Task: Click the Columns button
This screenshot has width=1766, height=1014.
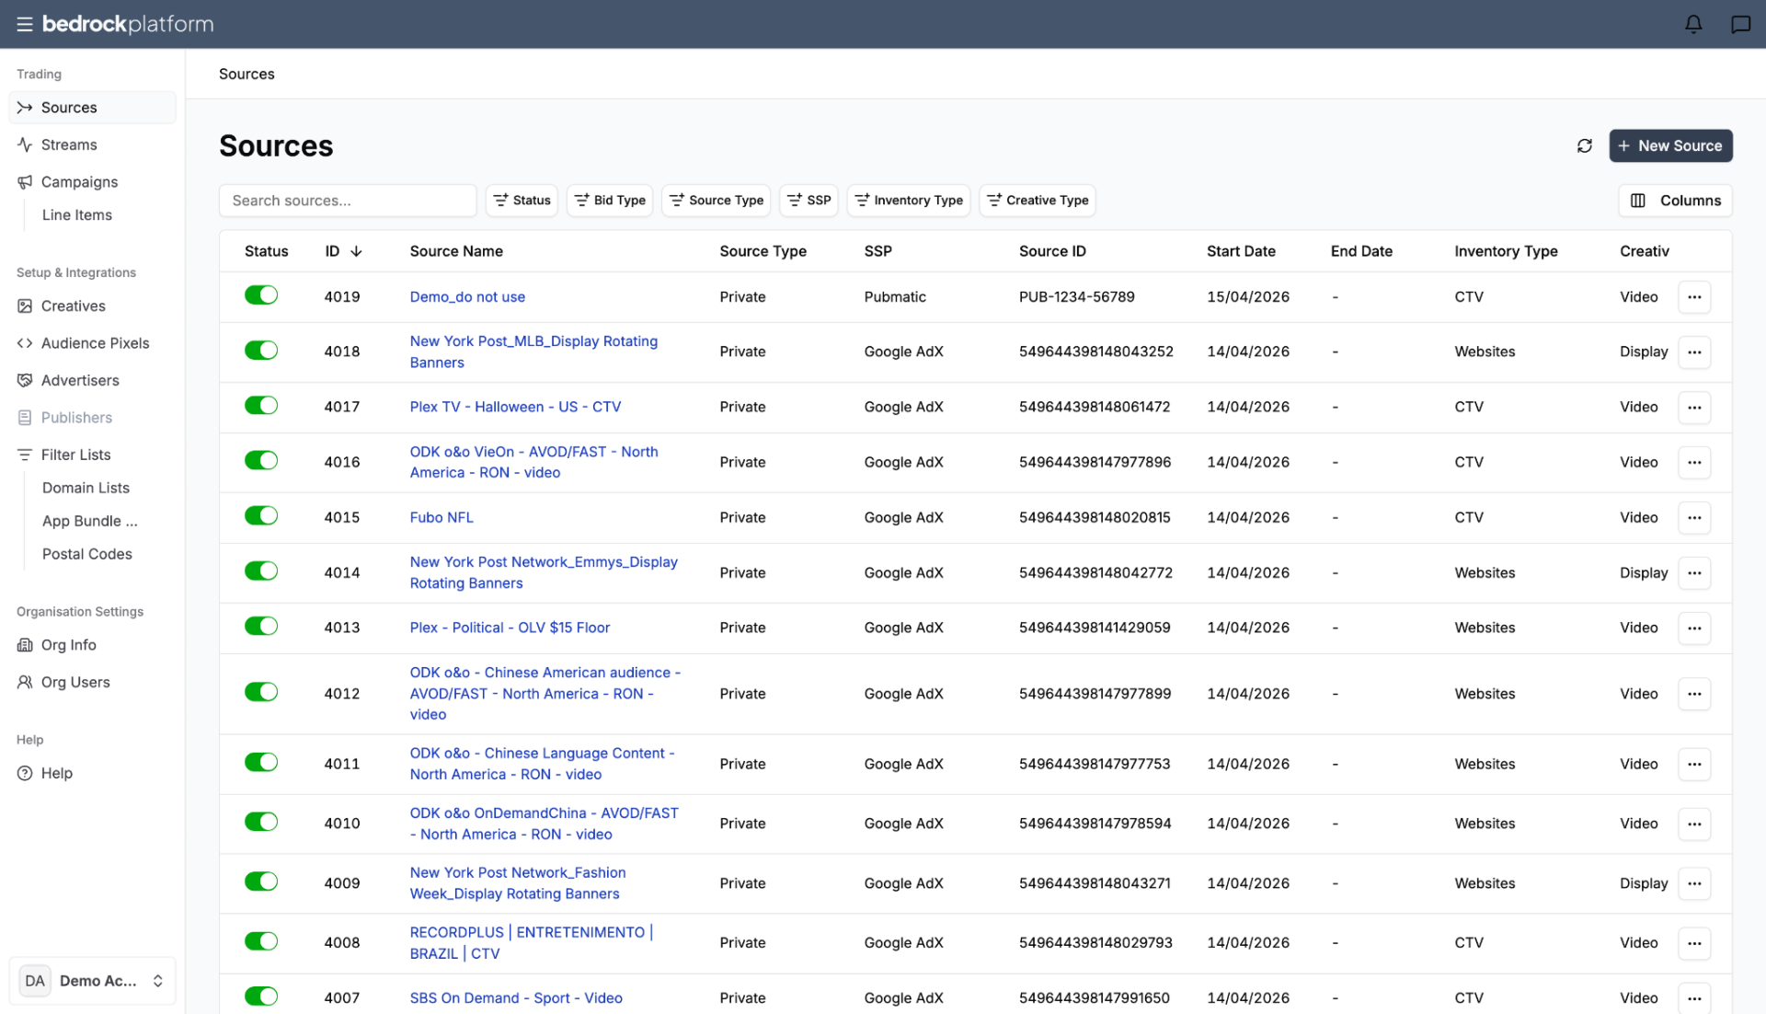Action: click(1675, 201)
